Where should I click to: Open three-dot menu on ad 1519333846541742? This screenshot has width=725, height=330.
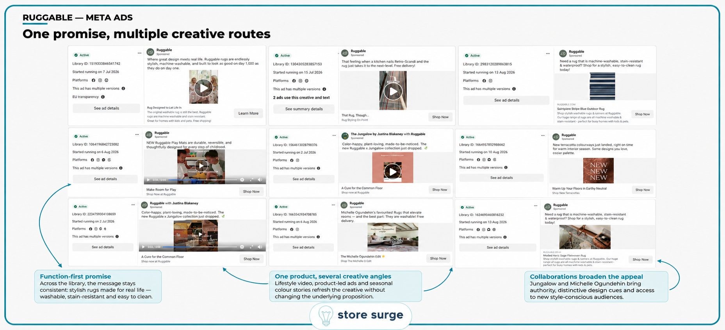tap(139, 53)
